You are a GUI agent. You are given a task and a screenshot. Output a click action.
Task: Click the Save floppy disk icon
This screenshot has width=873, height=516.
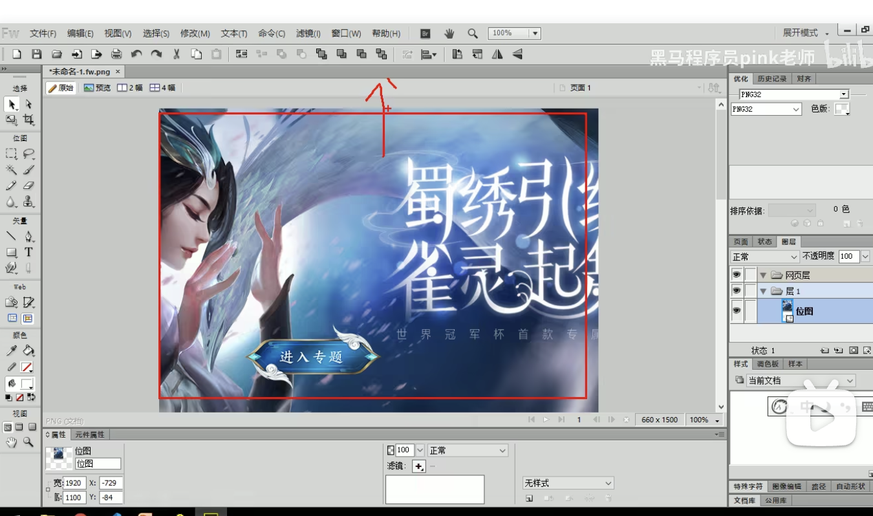(37, 54)
